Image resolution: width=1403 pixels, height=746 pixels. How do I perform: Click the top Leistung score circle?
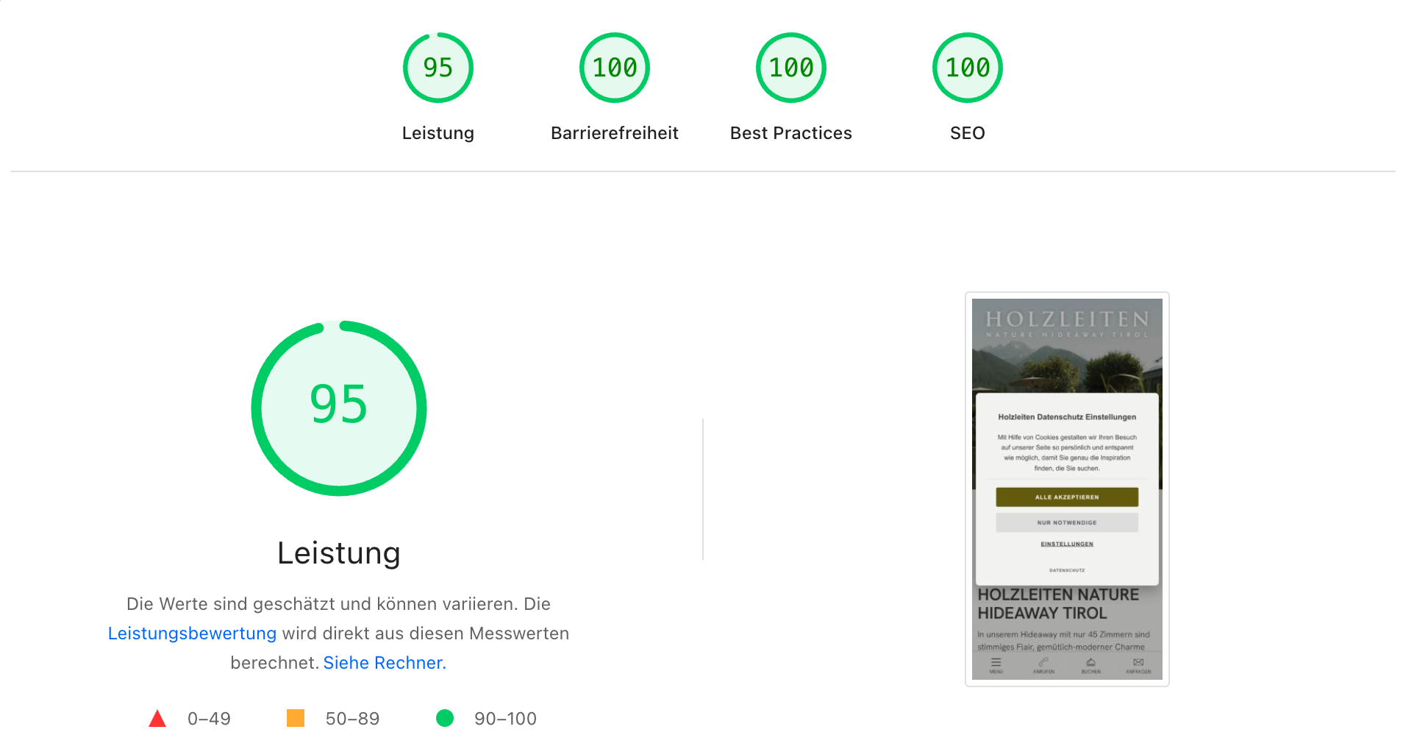[x=438, y=67]
